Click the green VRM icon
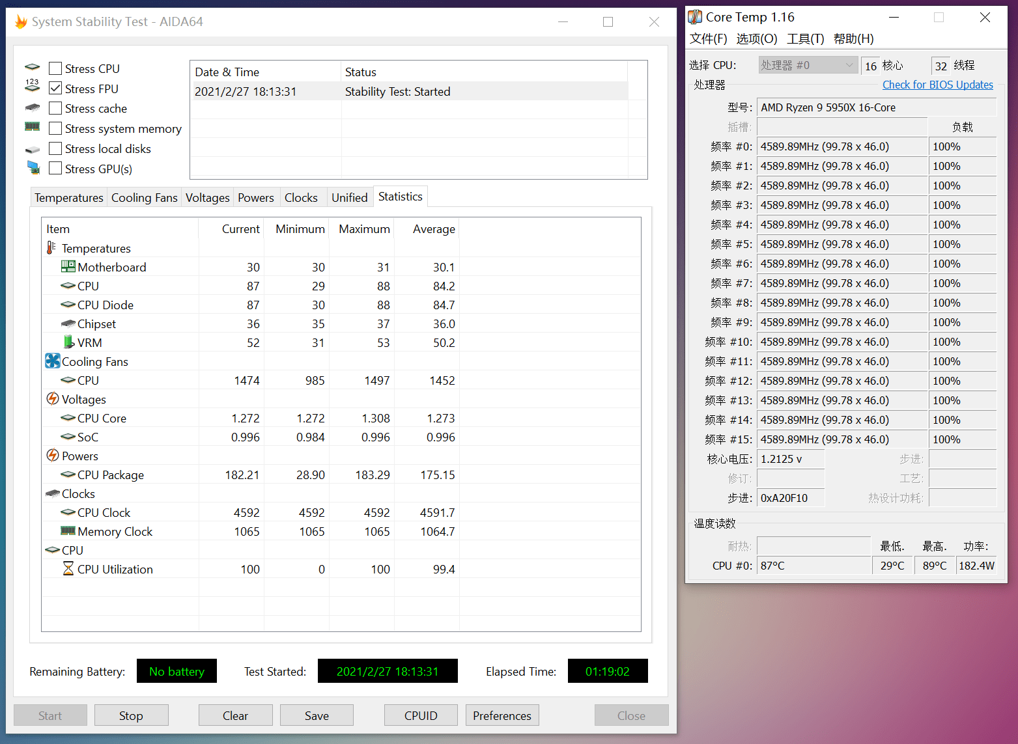The image size is (1018, 744). pyautogui.click(x=69, y=342)
